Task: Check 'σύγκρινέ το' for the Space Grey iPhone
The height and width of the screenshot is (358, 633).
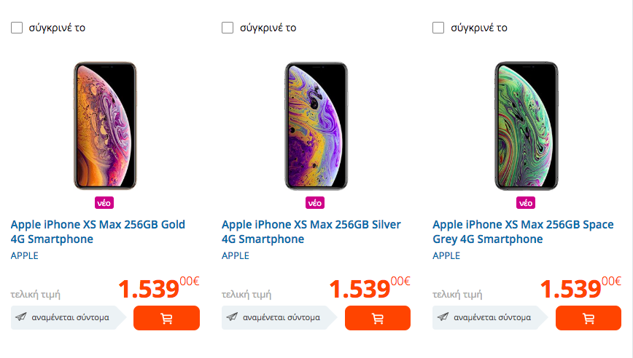Action: (438, 28)
